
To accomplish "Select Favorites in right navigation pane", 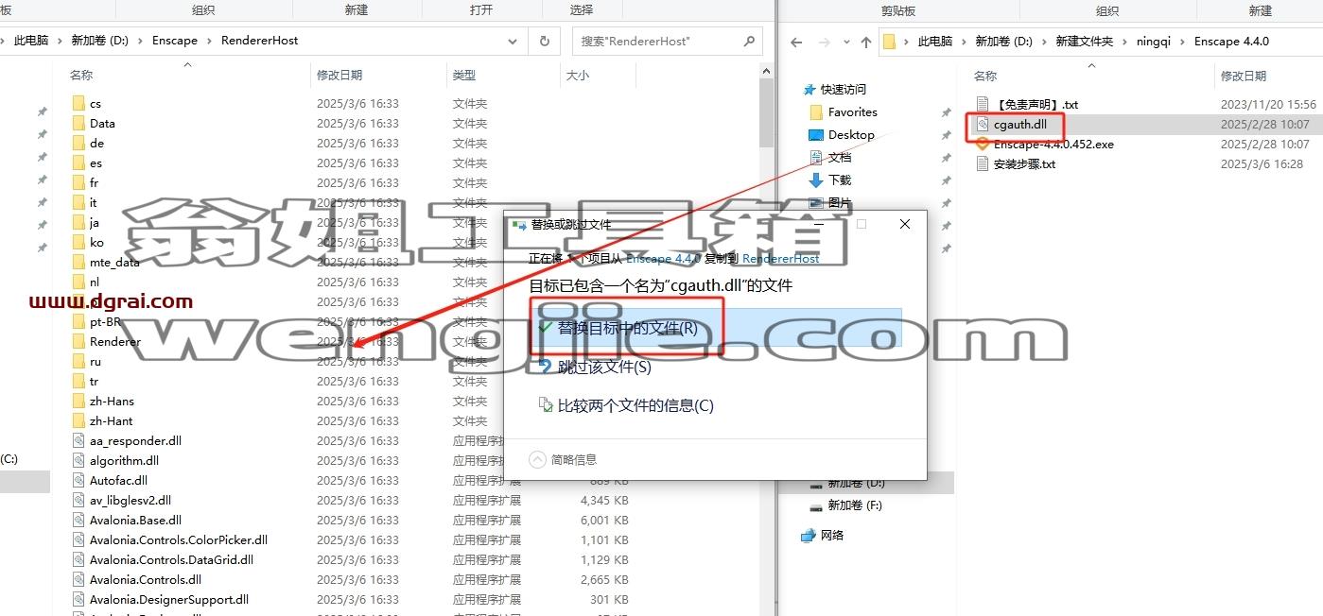I will coord(853,112).
